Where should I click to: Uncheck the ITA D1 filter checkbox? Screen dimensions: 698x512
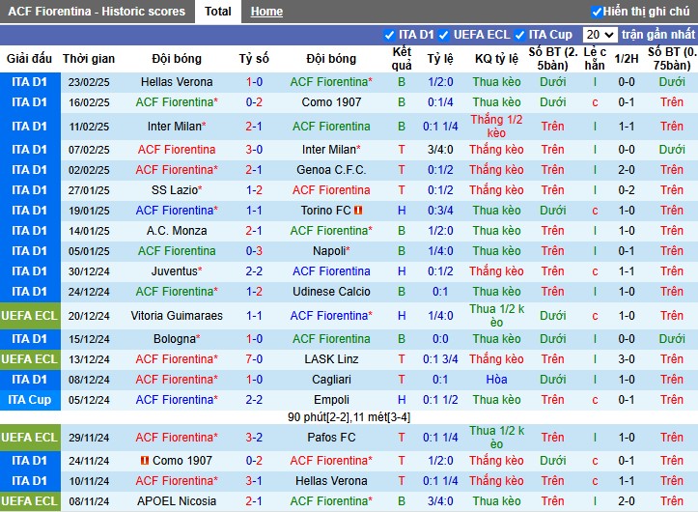click(389, 35)
